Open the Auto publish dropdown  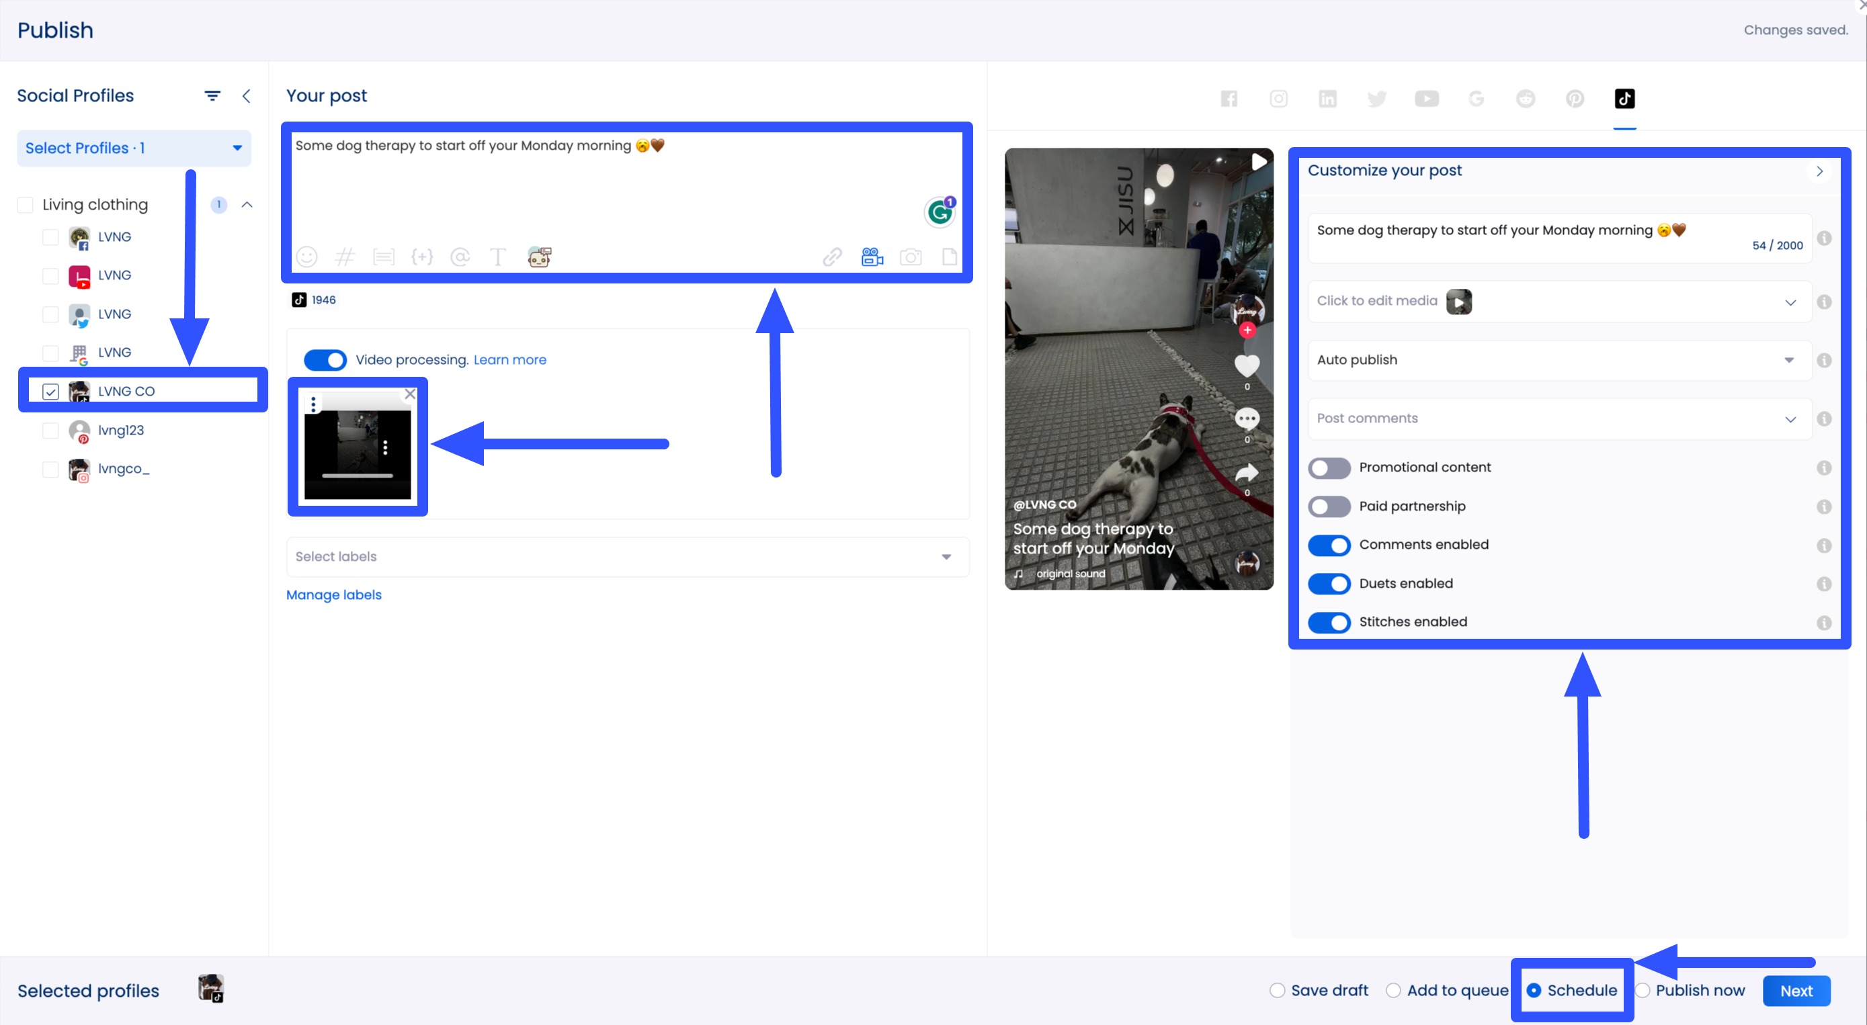(x=1559, y=360)
